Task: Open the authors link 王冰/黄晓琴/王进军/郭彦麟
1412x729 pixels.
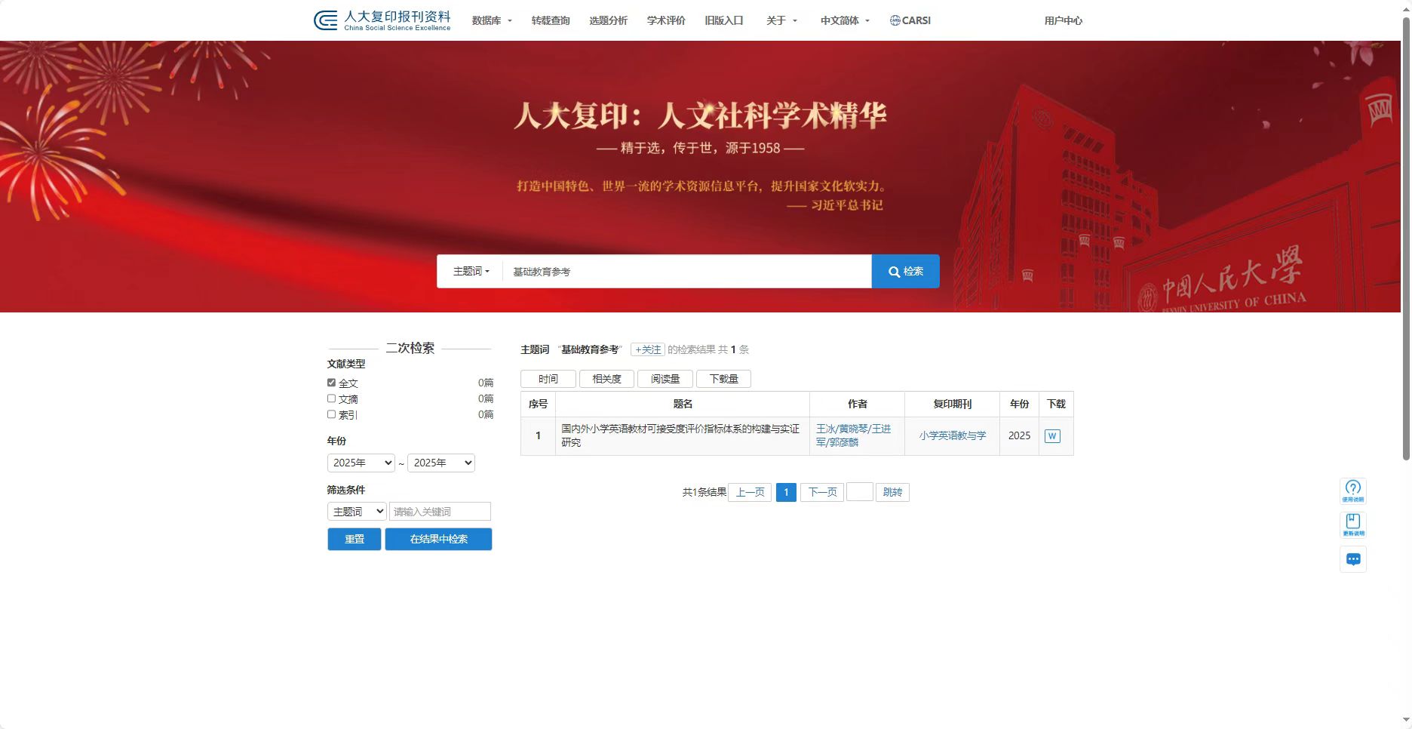Action: coord(854,435)
